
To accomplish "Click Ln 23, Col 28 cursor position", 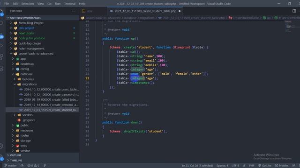I will pos(197,166).
